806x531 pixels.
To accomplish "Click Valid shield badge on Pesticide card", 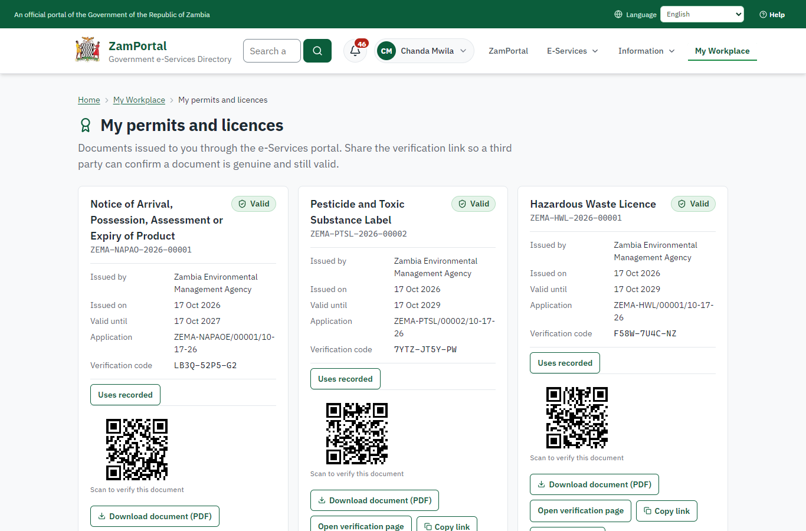I will (474, 204).
